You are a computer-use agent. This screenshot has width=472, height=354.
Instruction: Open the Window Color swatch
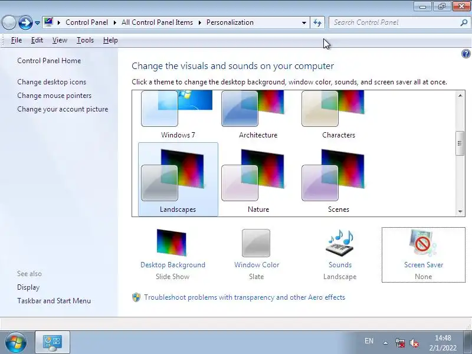pos(256,243)
